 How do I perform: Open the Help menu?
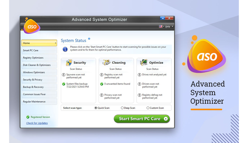tap(168, 27)
